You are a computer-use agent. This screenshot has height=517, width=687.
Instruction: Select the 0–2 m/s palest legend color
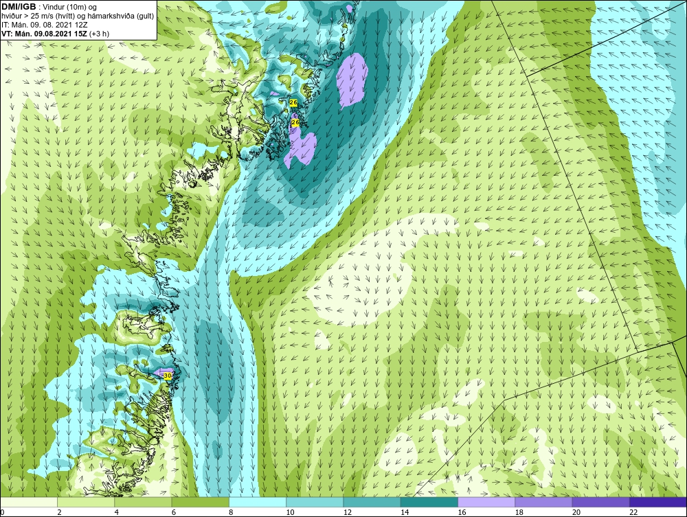(29, 502)
